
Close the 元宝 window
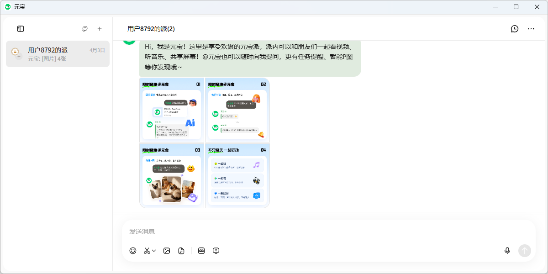(x=537, y=7)
